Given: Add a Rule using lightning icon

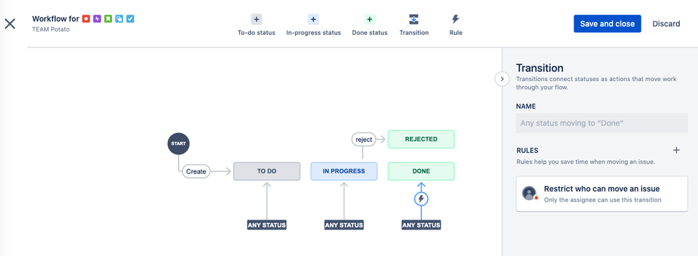Looking at the screenshot, I should tap(455, 25).
